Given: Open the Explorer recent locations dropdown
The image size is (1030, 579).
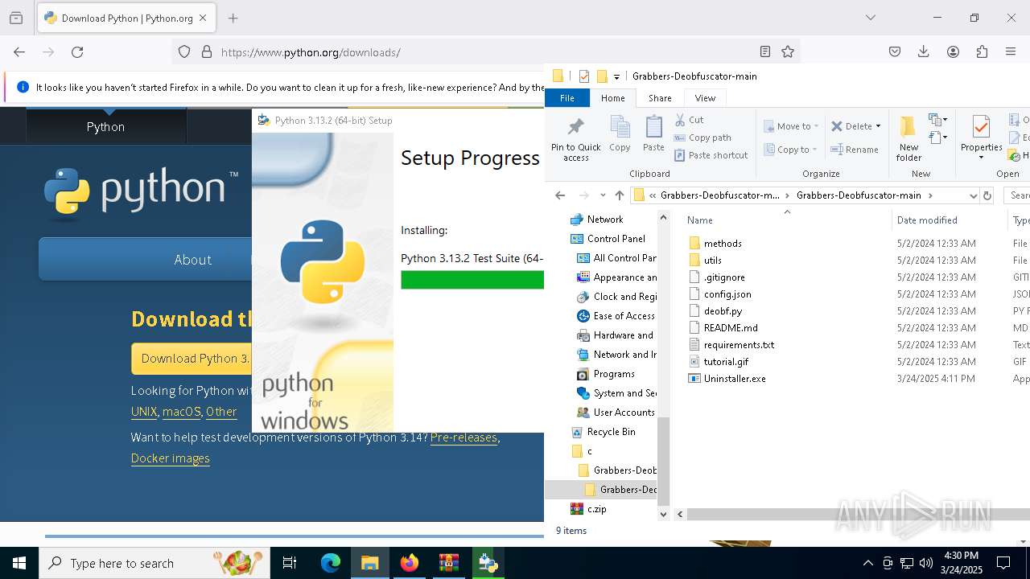Looking at the screenshot, I should tap(603, 195).
